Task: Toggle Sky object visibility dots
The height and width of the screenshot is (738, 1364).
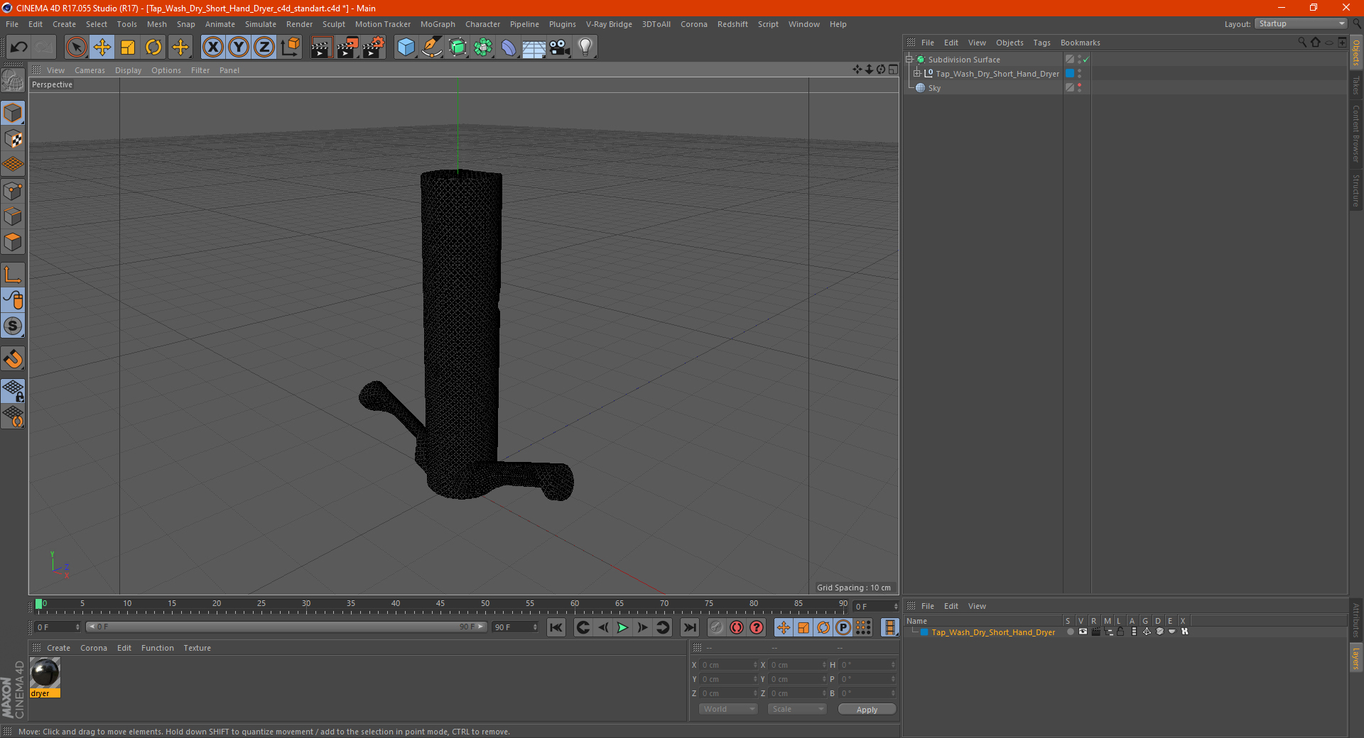Action: point(1079,88)
